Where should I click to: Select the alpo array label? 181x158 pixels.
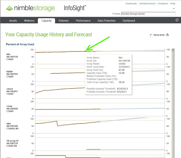click(12, 126)
